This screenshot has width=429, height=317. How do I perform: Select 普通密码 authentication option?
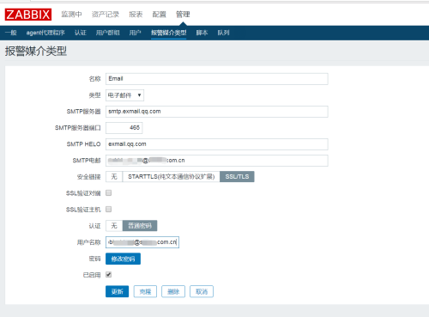tap(140, 226)
